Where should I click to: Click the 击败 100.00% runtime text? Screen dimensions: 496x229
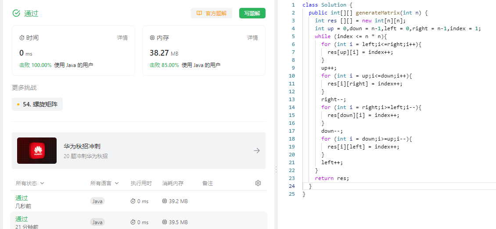tap(36, 65)
